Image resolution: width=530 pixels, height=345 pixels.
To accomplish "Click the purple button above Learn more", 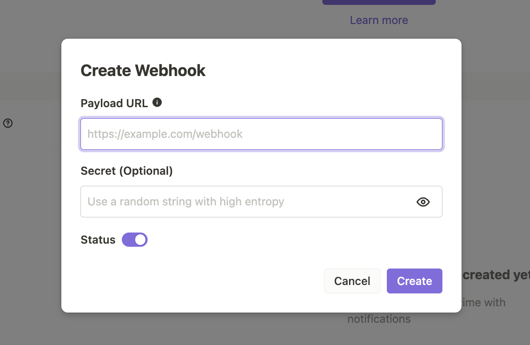I will click(x=378, y=2).
